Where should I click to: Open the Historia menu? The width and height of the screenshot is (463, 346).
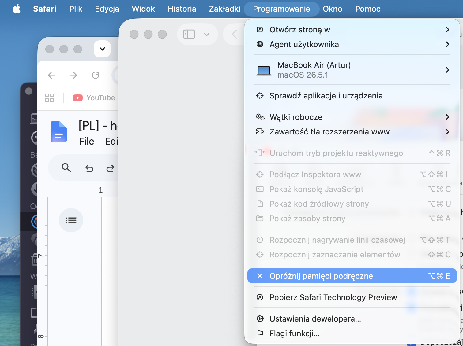(182, 9)
